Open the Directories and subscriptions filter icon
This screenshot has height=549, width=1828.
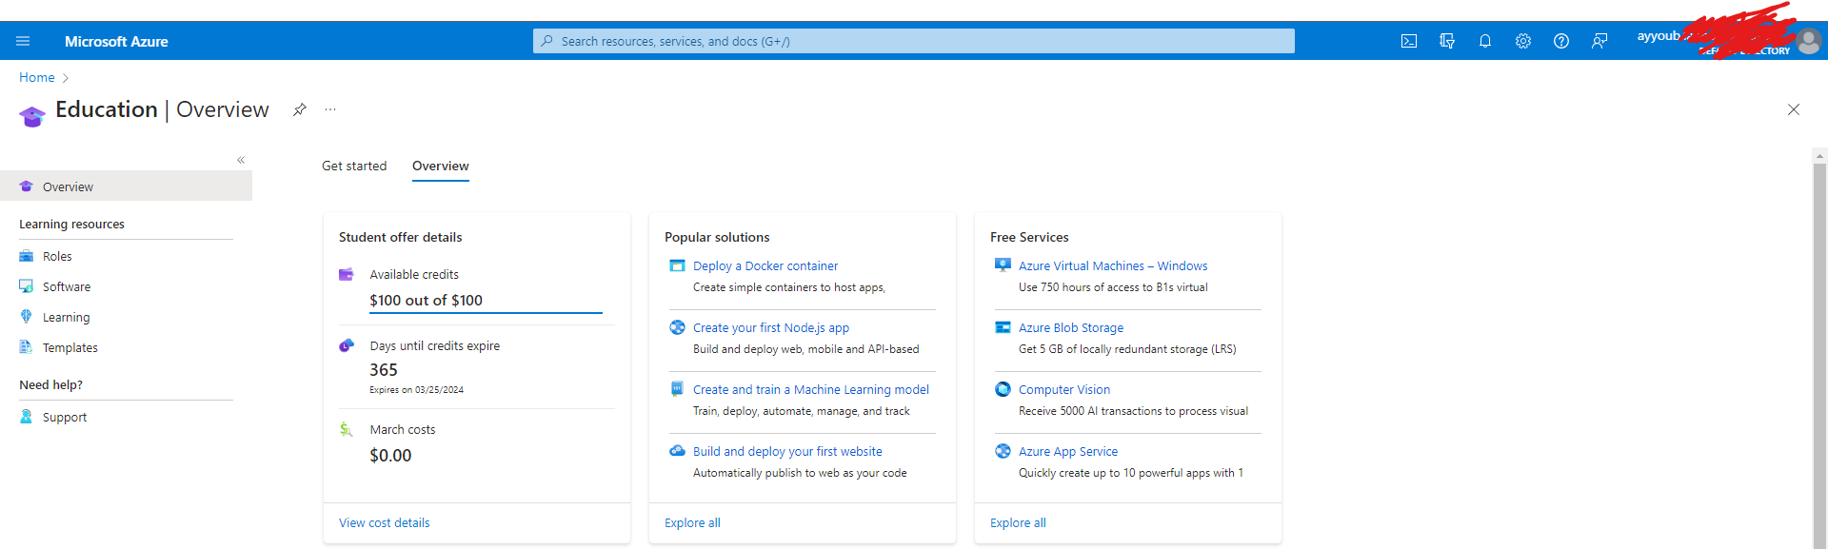tap(1447, 41)
